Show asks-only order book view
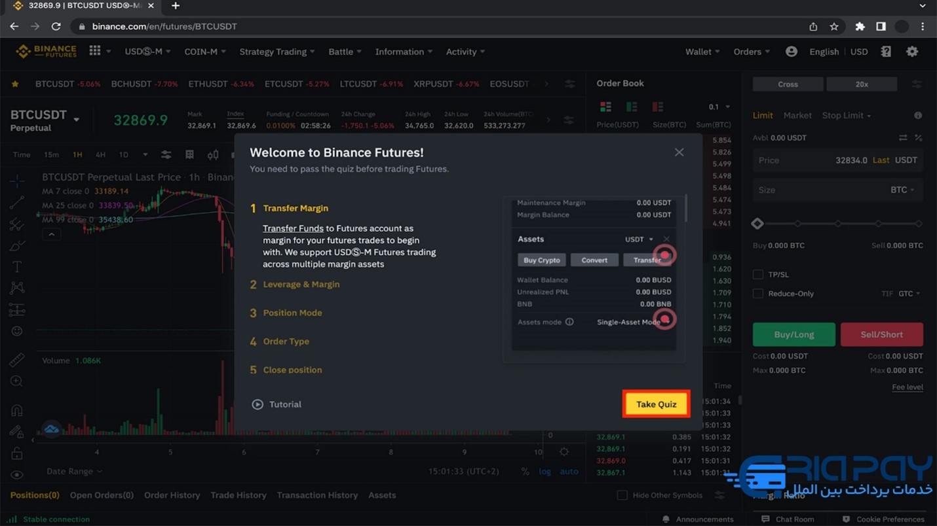Image resolution: width=937 pixels, height=526 pixels. [657, 107]
